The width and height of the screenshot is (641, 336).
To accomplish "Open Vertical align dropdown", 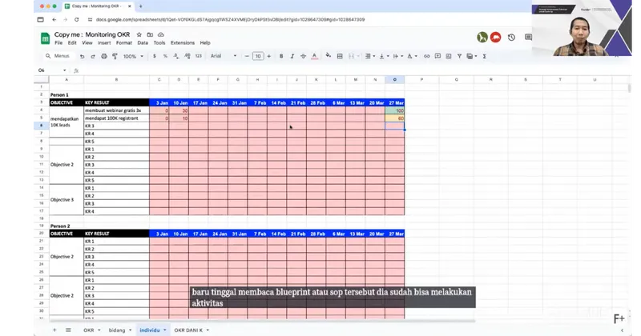I will point(384,56).
